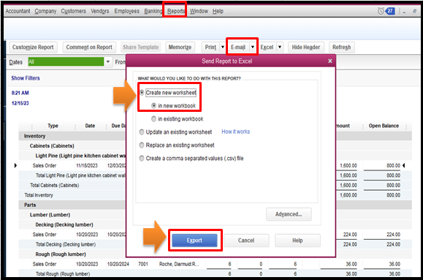The height and width of the screenshot is (280, 423).
Task: Open the reminders clock icon with the 27 badge
Action: 386,11
